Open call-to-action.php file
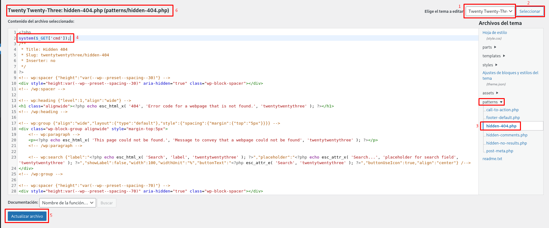549x228 pixels. click(x=502, y=110)
